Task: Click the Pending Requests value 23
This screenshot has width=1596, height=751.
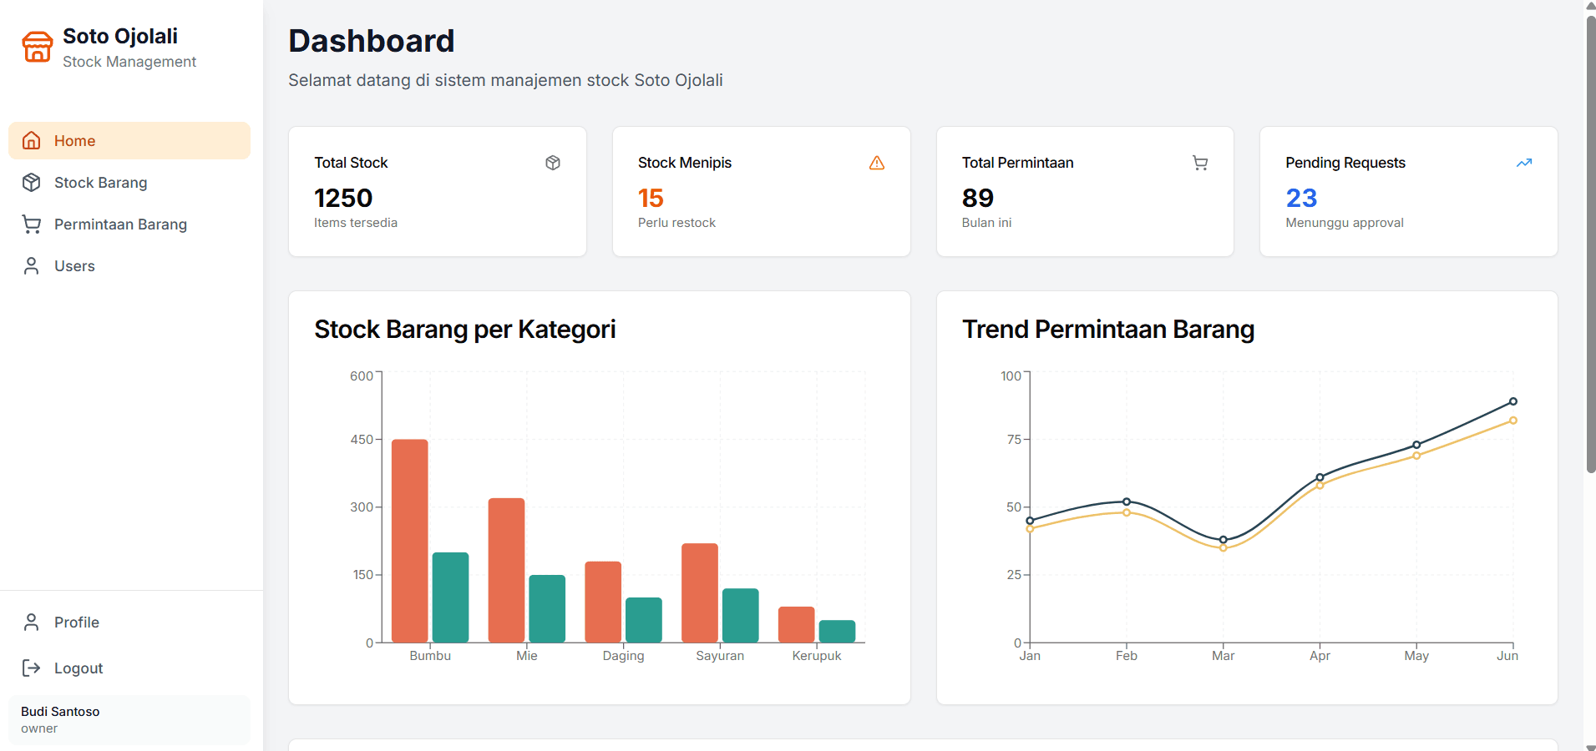Action: coord(1301,198)
